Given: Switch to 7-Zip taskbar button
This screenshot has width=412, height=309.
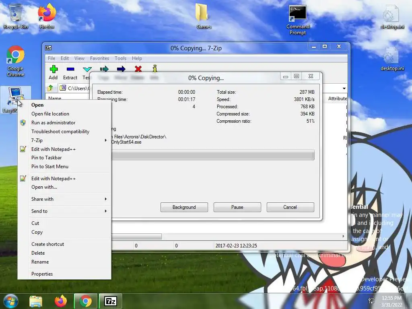Looking at the screenshot, I should coord(110,301).
